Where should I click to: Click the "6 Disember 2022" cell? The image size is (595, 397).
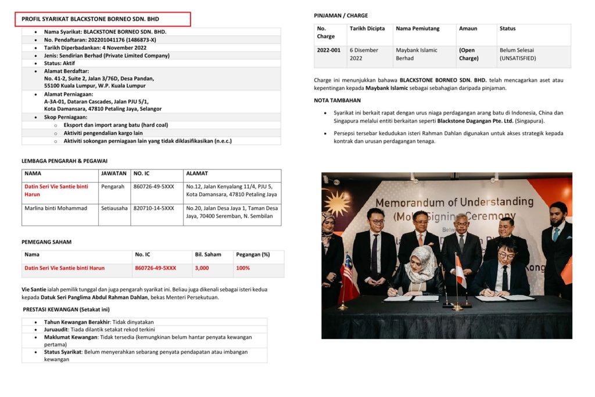(x=364, y=54)
